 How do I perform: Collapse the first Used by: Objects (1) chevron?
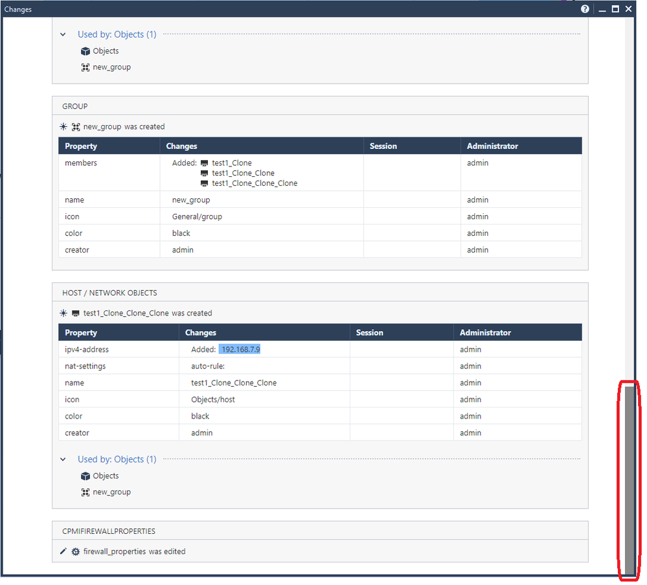[63, 35]
